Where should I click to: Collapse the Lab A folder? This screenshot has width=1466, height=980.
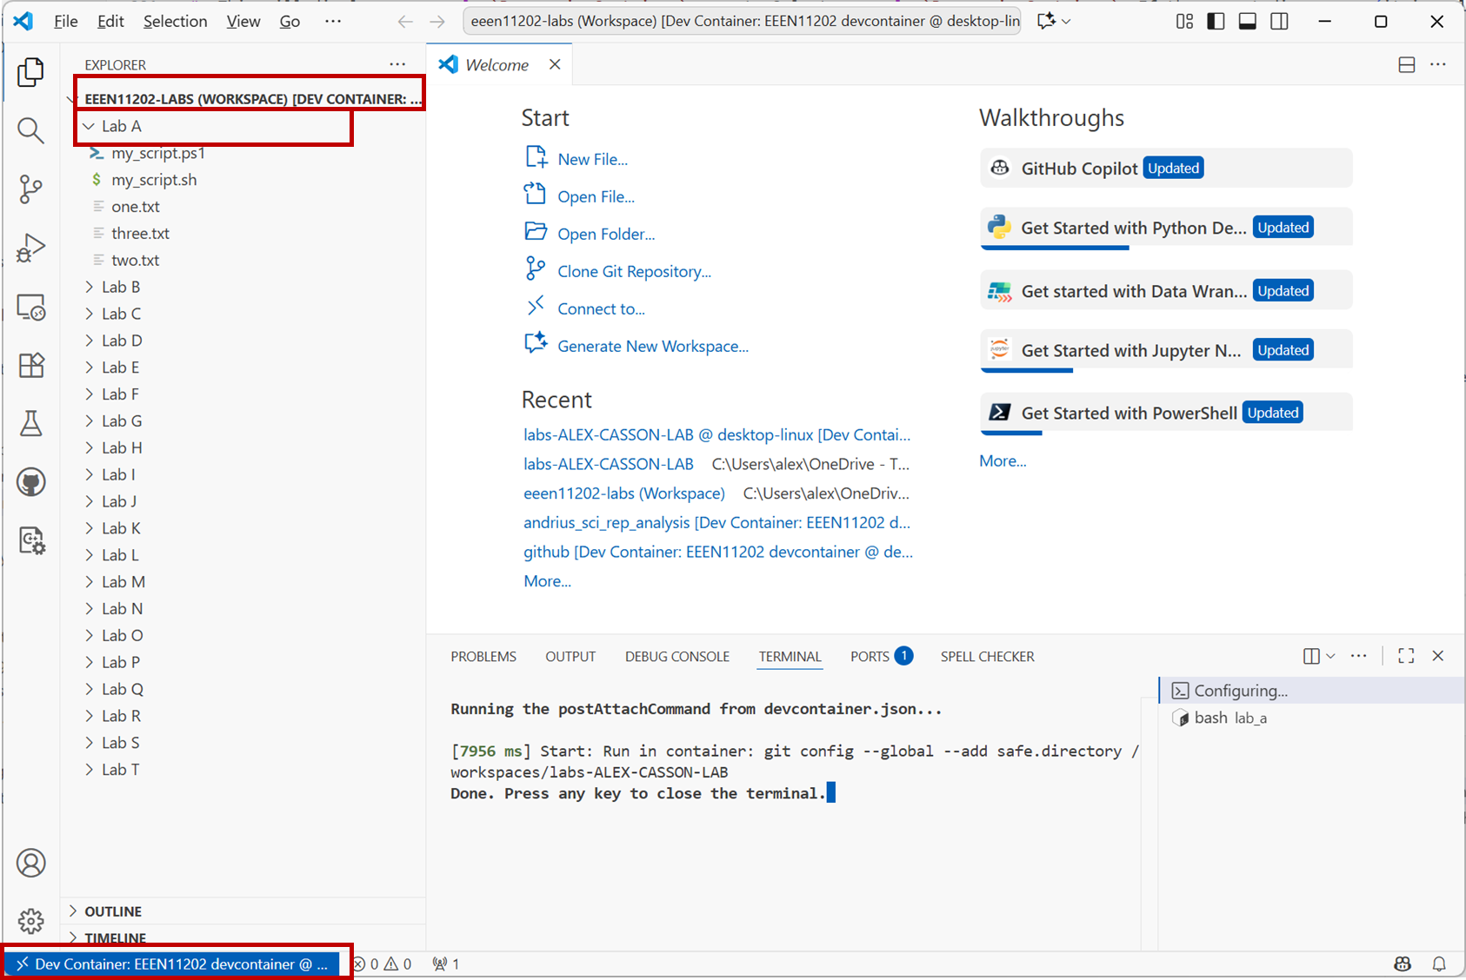121,126
